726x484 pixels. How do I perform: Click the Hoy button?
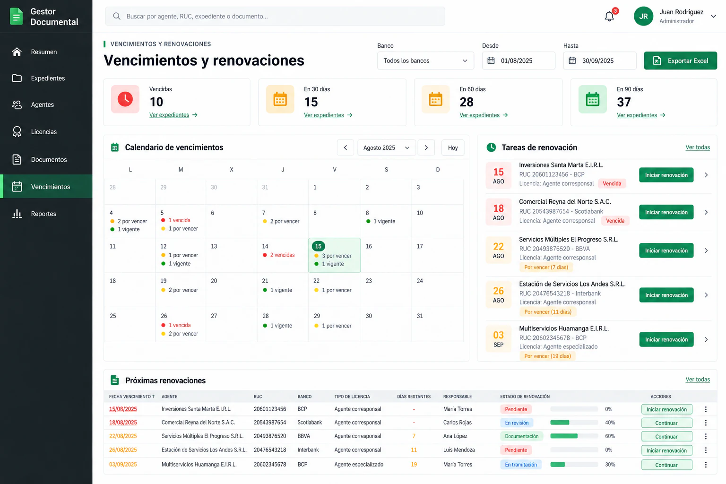click(x=453, y=147)
